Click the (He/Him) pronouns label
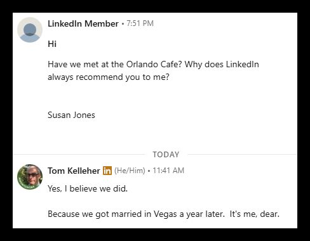Image resolution: width=310 pixels, height=241 pixels. tap(130, 171)
